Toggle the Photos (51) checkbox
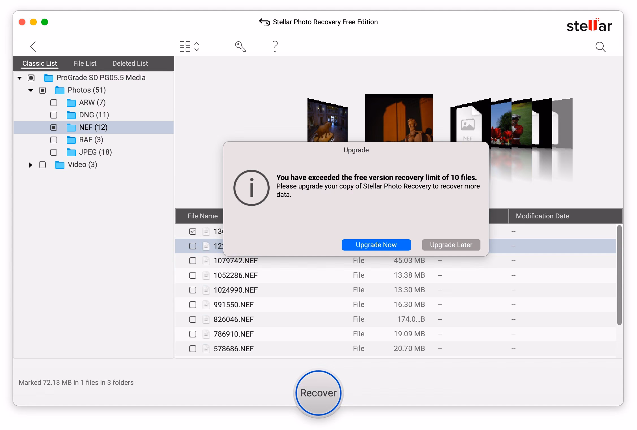This screenshot has height=430, width=637. [42, 90]
